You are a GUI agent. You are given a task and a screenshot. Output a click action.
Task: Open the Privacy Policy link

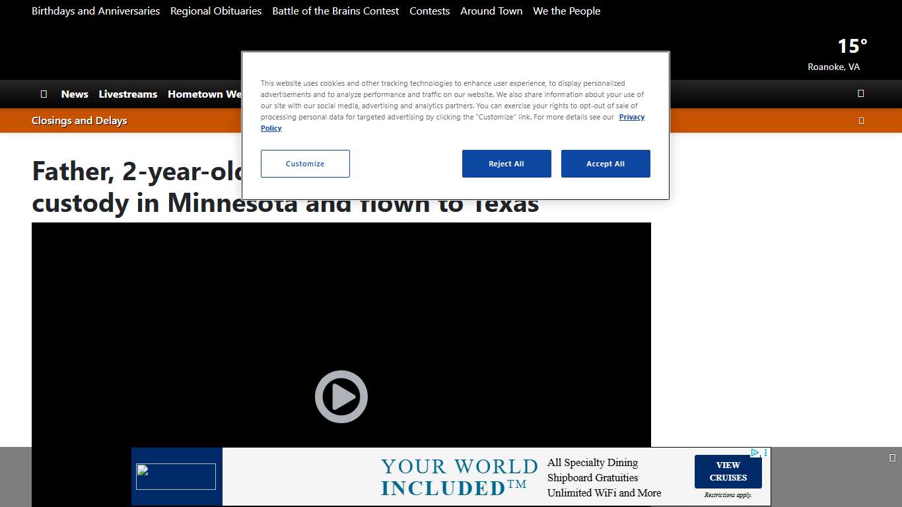(631, 118)
